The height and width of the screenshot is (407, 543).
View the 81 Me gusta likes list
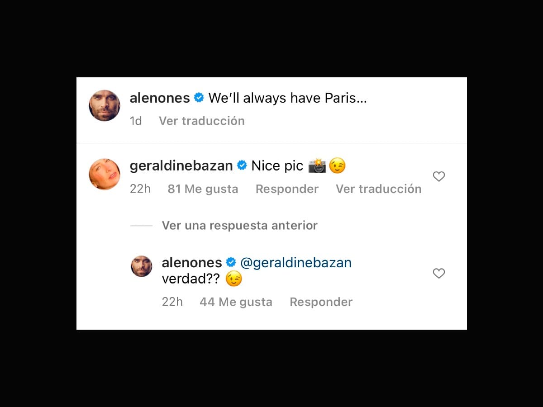tap(203, 189)
